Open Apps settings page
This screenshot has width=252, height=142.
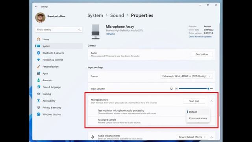59,73
